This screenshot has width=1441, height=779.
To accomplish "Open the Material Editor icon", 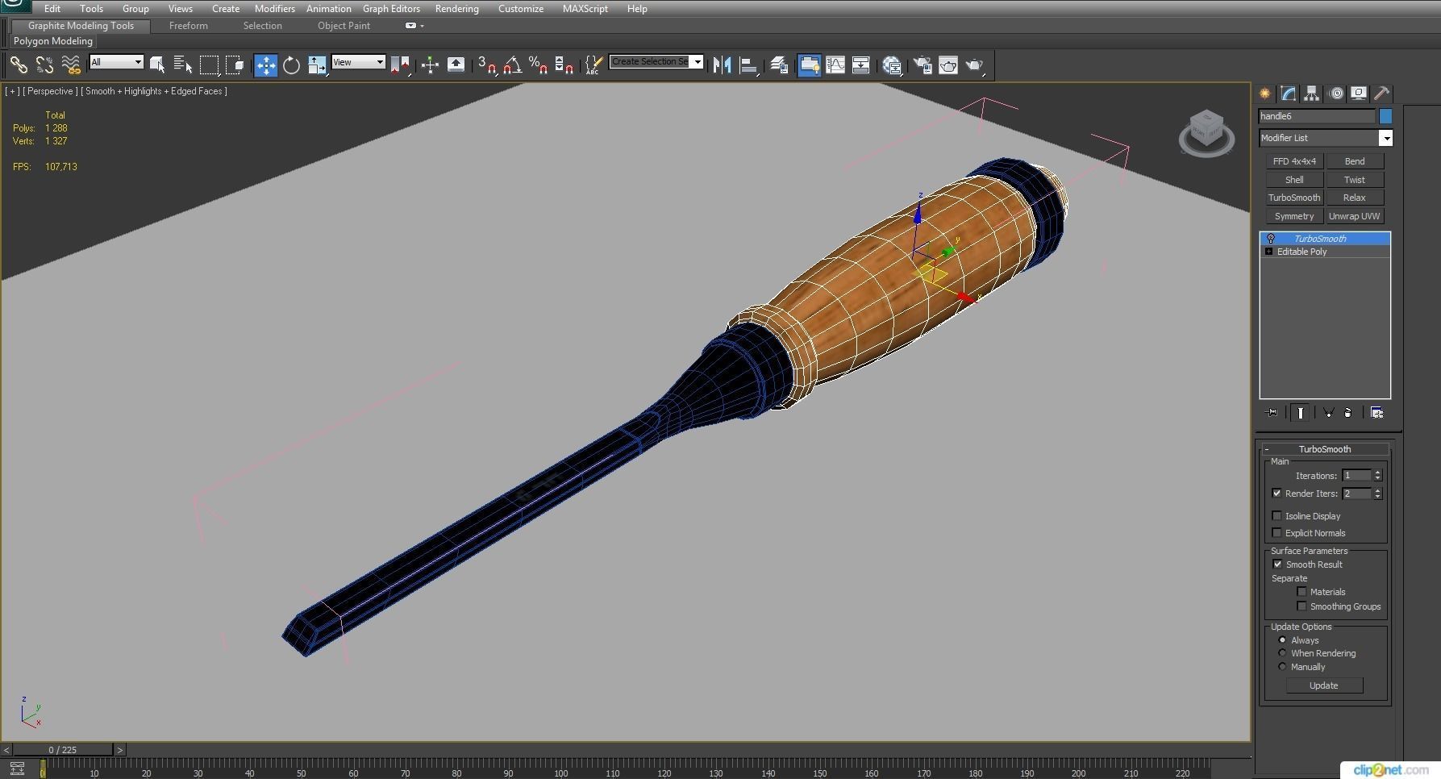I will [x=892, y=65].
